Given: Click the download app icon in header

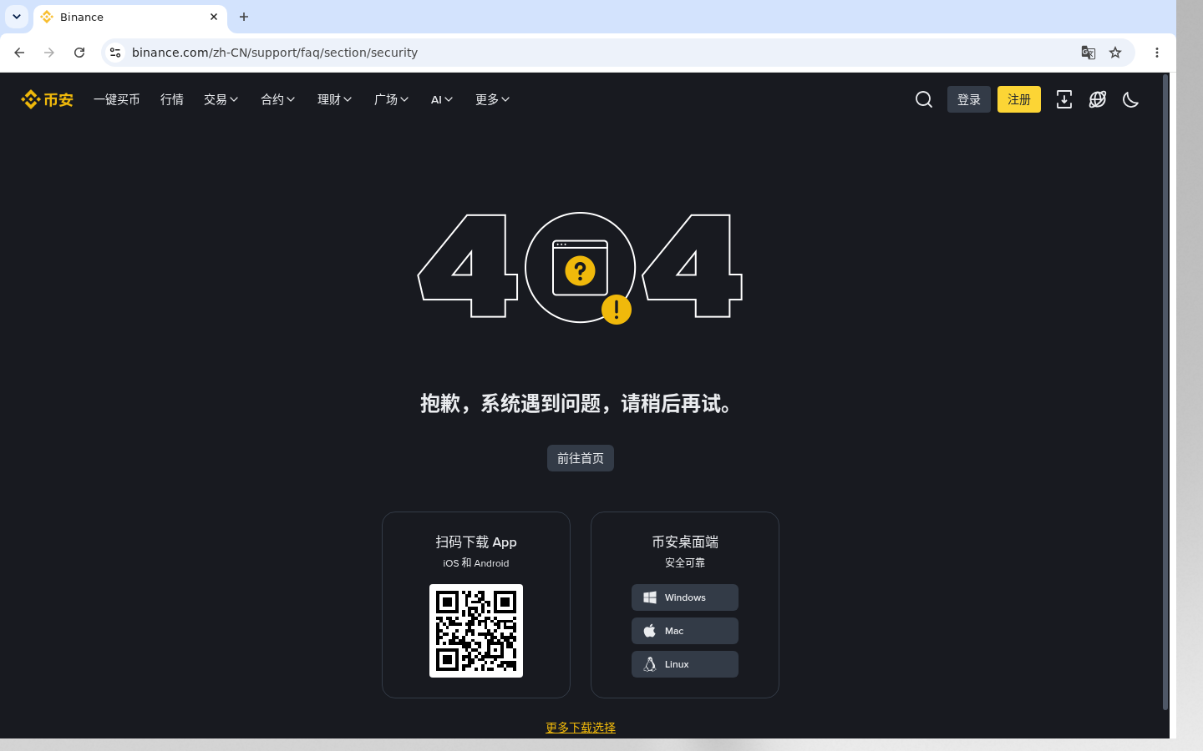Looking at the screenshot, I should pyautogui.click(x=1064, y=99).
